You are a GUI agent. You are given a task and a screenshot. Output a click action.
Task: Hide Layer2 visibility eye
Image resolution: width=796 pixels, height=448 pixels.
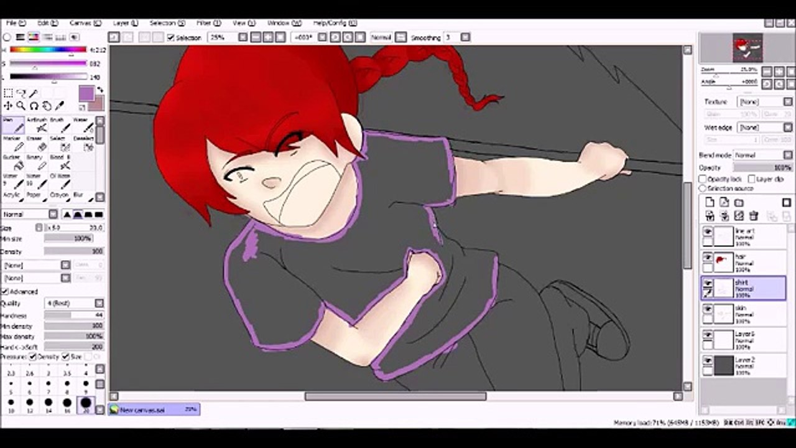tap(707, 360)
